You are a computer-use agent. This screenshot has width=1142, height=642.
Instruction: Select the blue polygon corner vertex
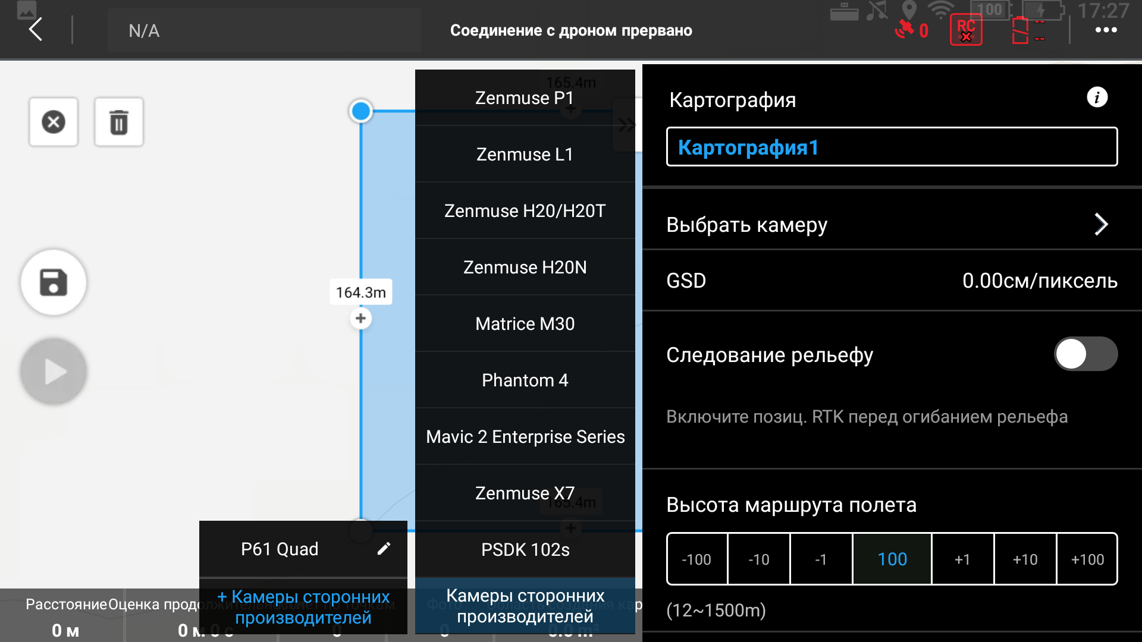tap(360, 111)
